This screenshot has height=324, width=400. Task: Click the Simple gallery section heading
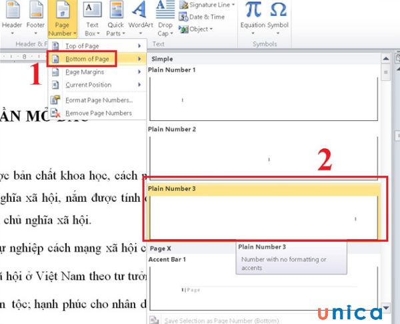pos(162,59)
